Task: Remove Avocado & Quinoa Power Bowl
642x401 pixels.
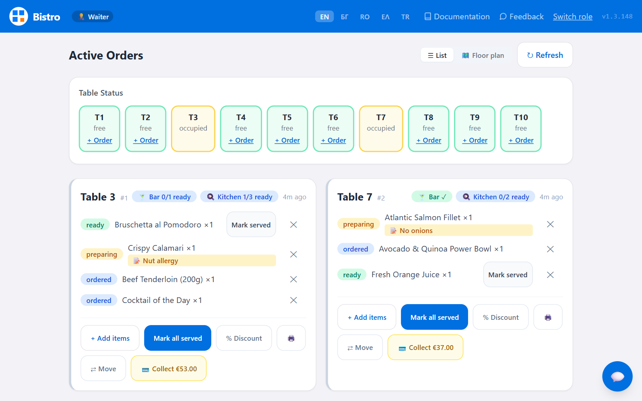Action: (550, 249)
